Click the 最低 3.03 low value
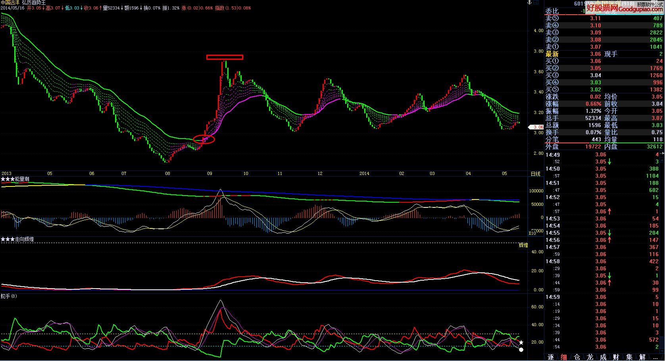 click(657, 125)
